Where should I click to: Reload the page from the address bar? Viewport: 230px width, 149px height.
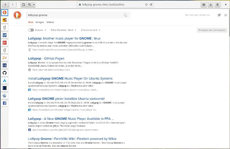(x=151, y=5)
